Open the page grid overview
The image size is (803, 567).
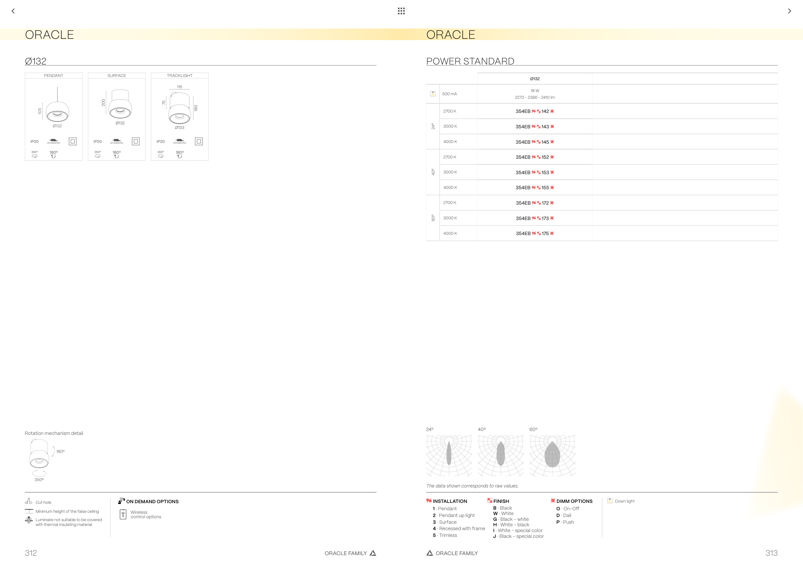click(401, 11)
